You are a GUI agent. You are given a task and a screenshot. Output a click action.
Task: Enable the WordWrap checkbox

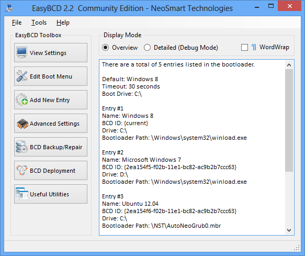pos(244,47)
